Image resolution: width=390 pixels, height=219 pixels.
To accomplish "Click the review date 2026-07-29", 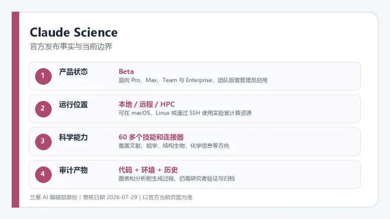I will pos(122,197).
